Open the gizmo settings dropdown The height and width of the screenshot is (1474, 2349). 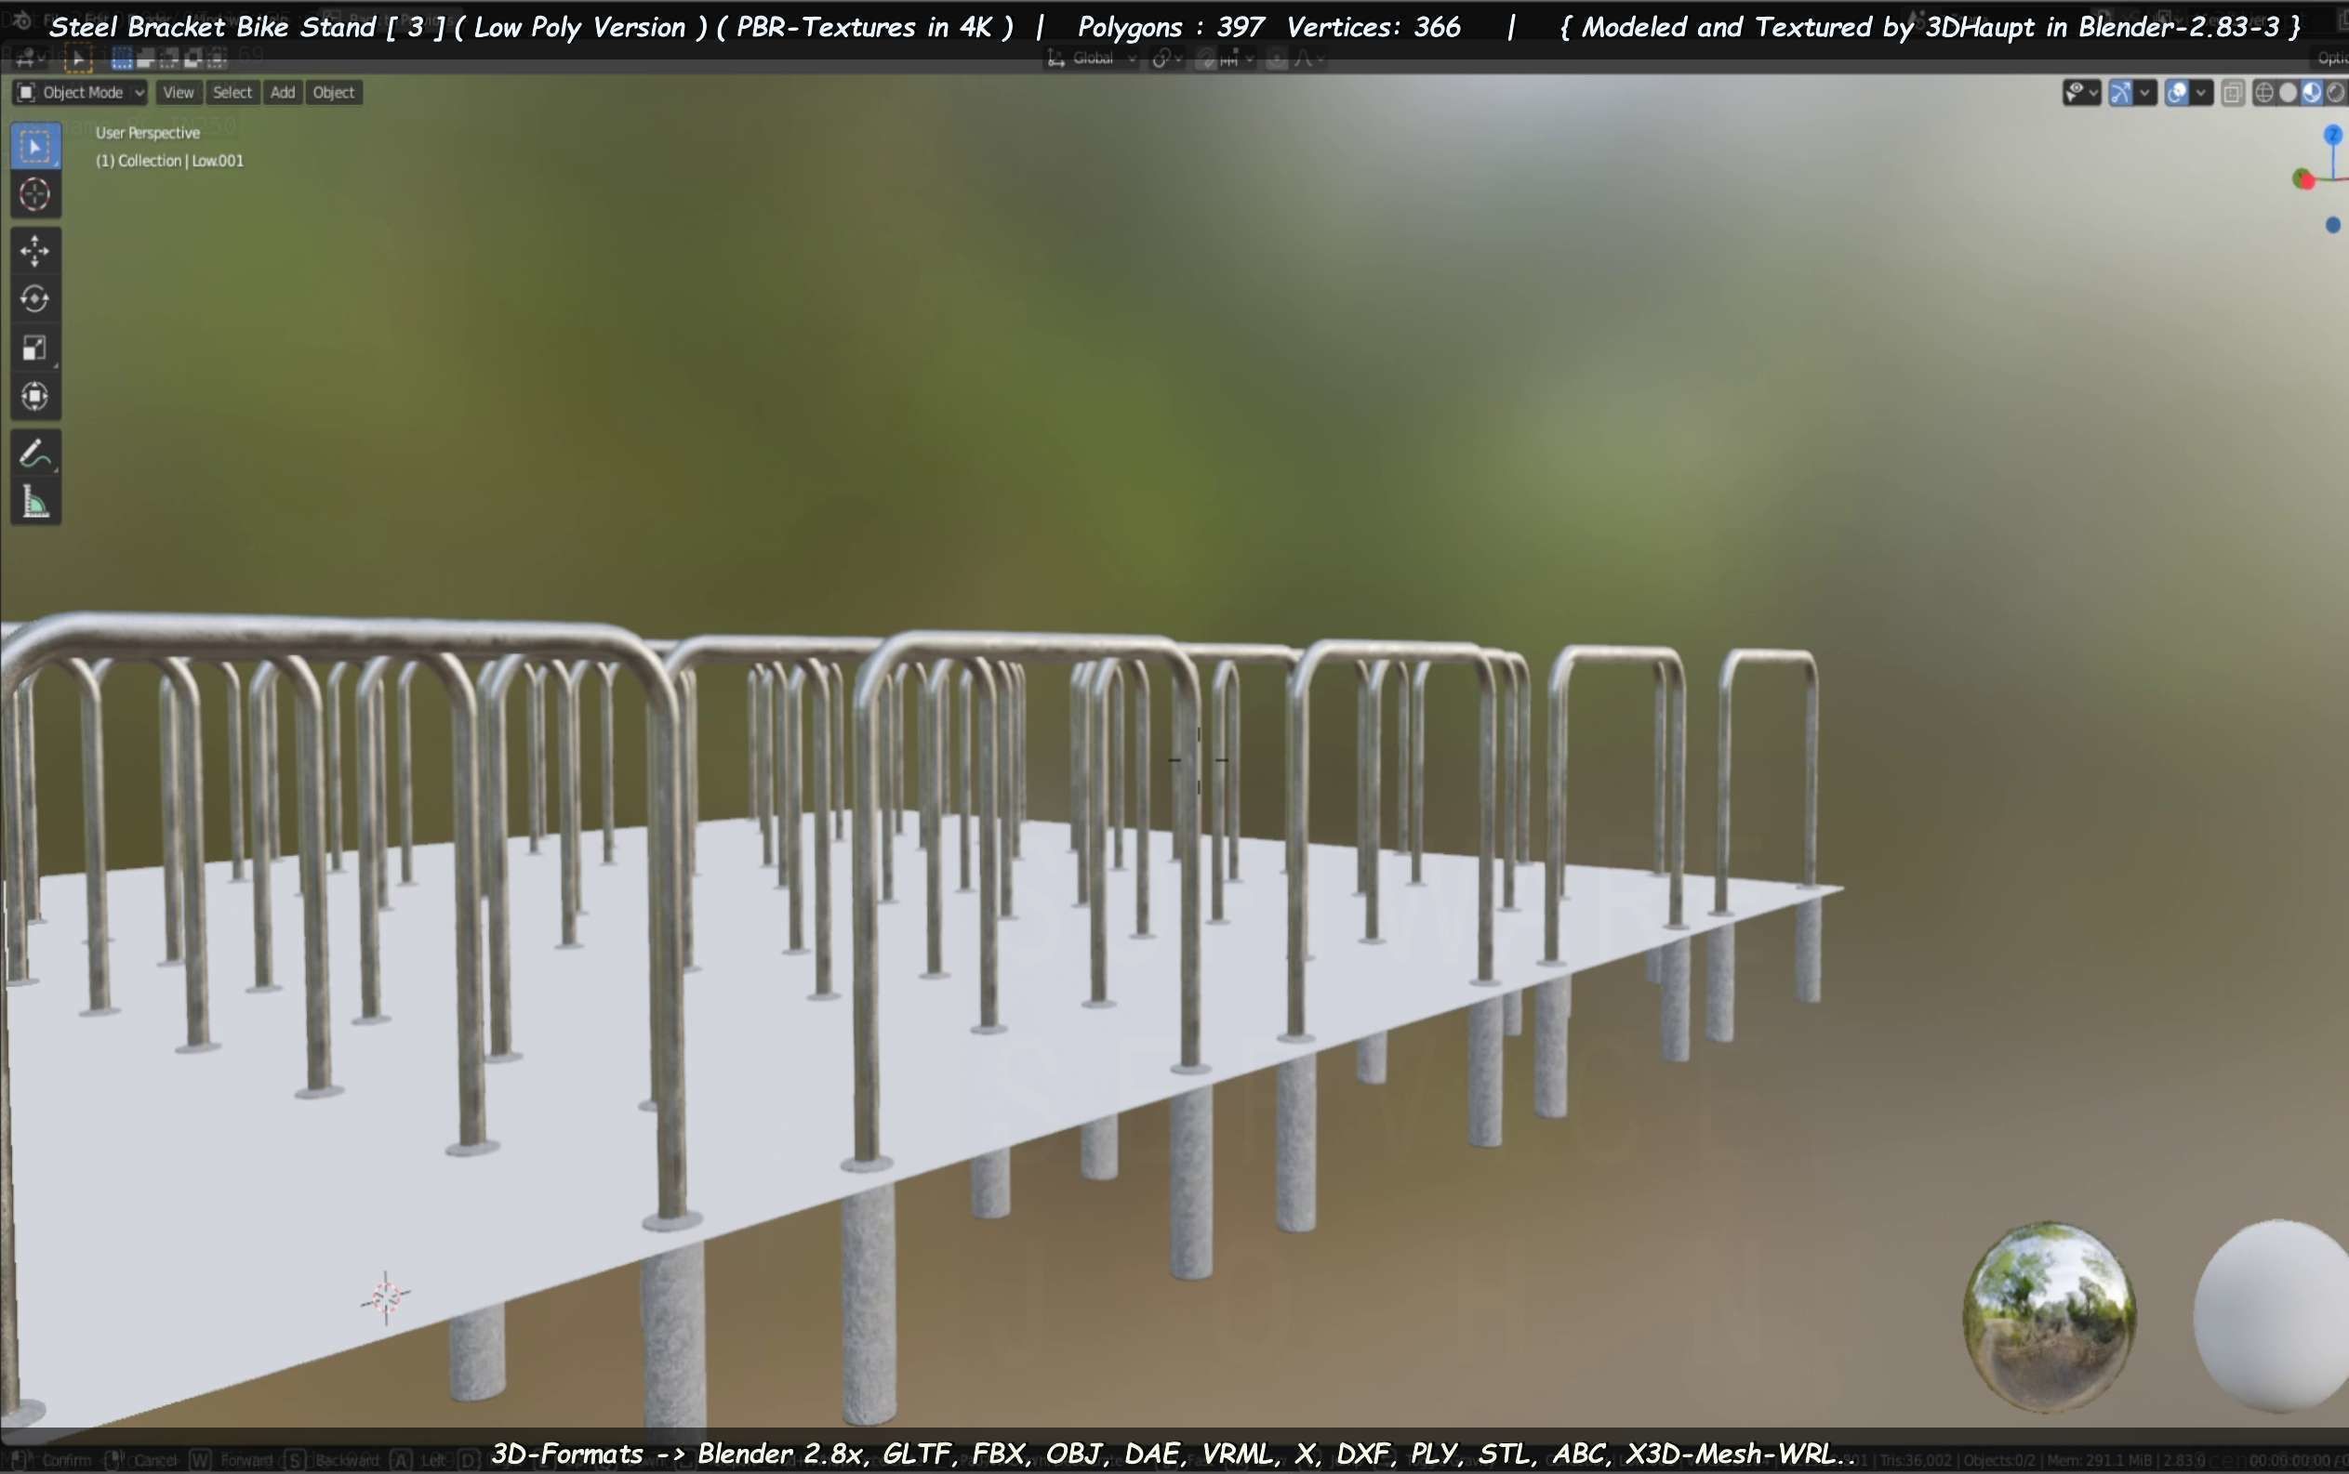coord(2144,93)
